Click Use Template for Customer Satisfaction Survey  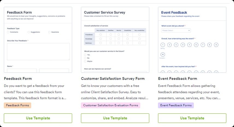coord(115,118)
